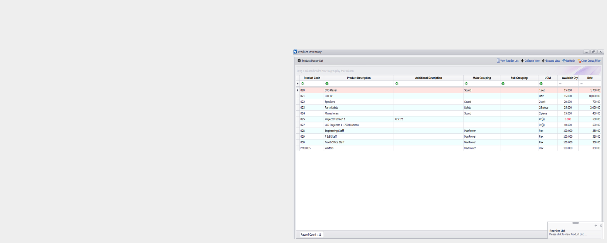Select the Projector Screen 1 row
The height and width of the screenshot is (243, 607).
click(449, 119)
